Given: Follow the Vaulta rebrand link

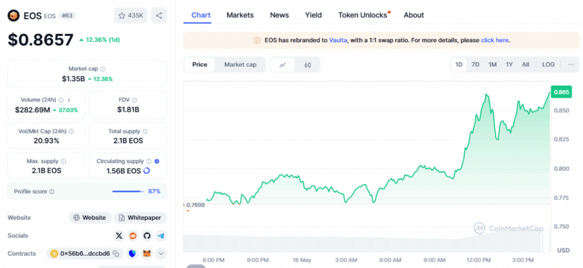Looking at the screenshot, I should pos(338,40).
